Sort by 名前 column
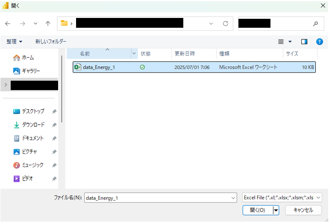Viewport: 329px width, 222px height. pyautogui.click(x=99, y=54)
